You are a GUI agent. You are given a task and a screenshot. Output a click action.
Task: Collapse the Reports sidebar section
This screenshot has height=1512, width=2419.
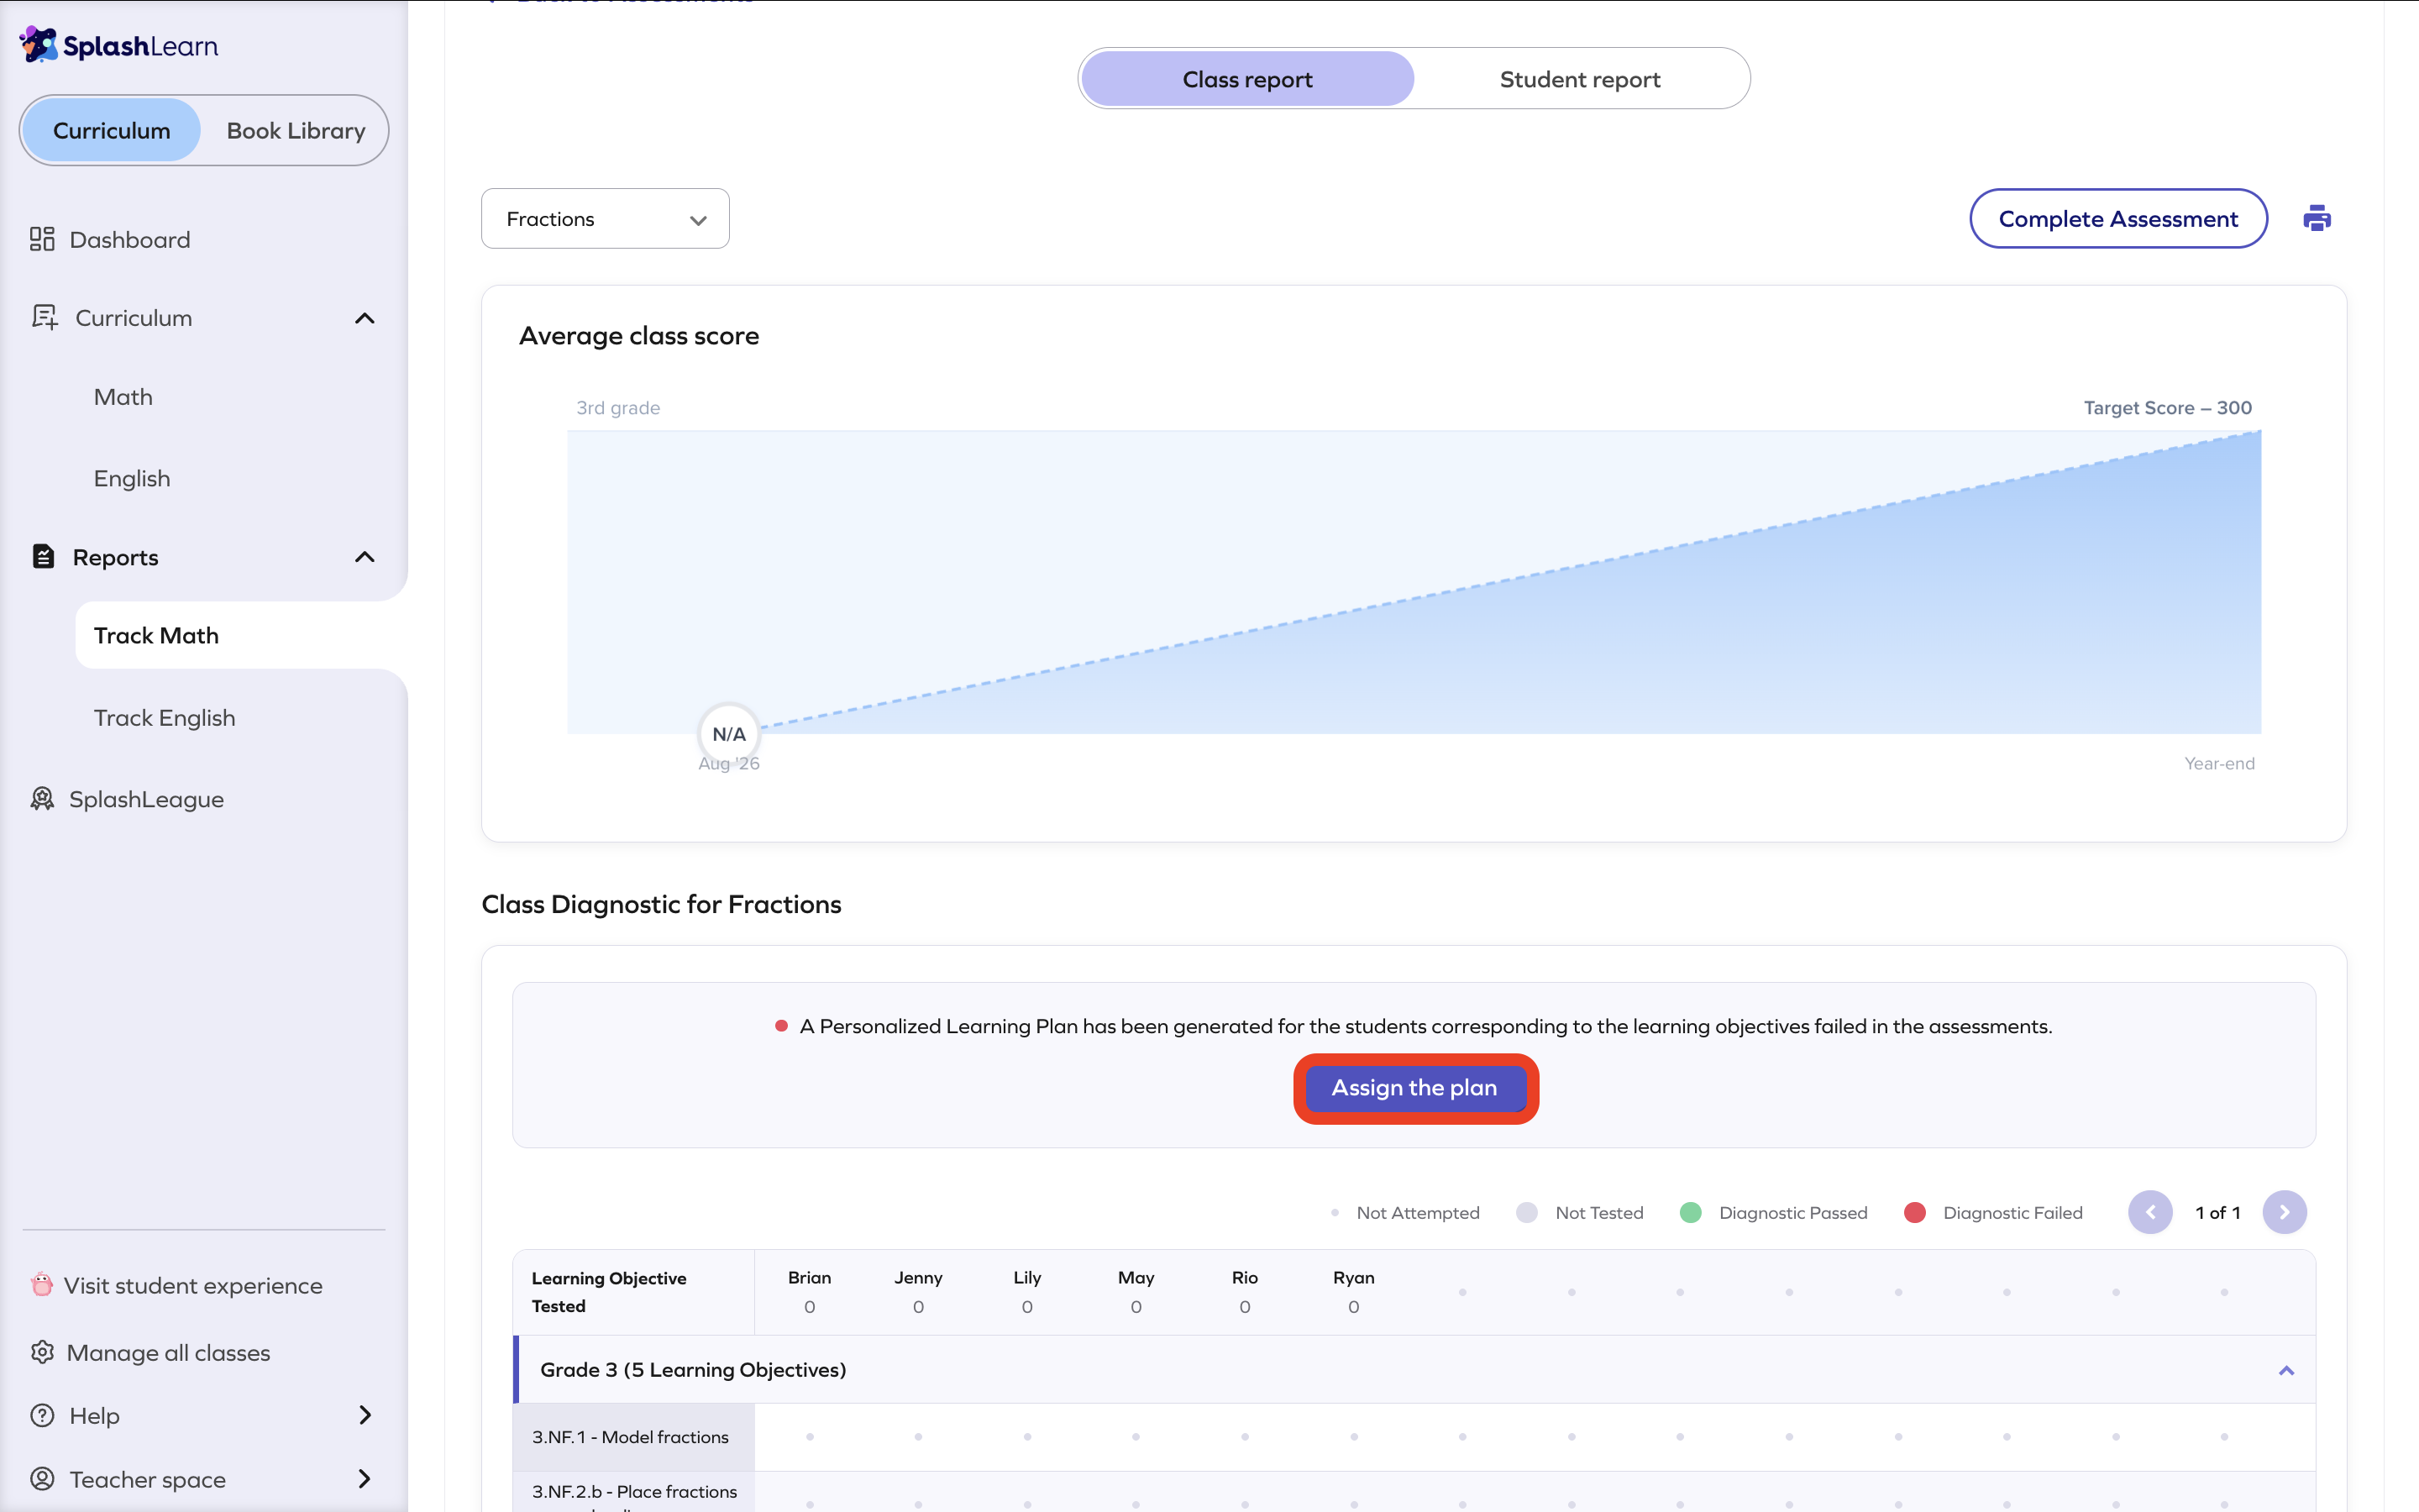[365, 557]
